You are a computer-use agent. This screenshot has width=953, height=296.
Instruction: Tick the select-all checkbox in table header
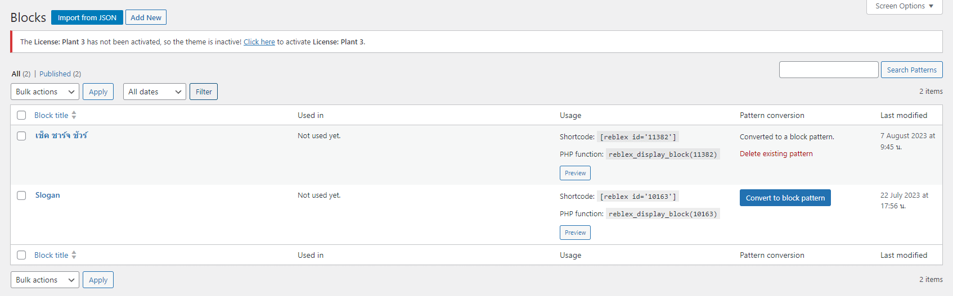(x=21, y=115)
